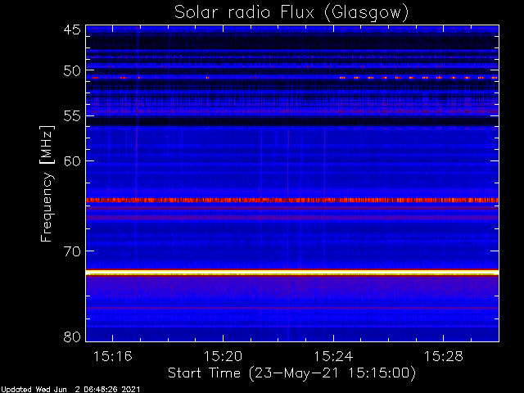Click the 60 frequency tick label
The width and height of the screenshot is (524, 393).
pos(72,161)
